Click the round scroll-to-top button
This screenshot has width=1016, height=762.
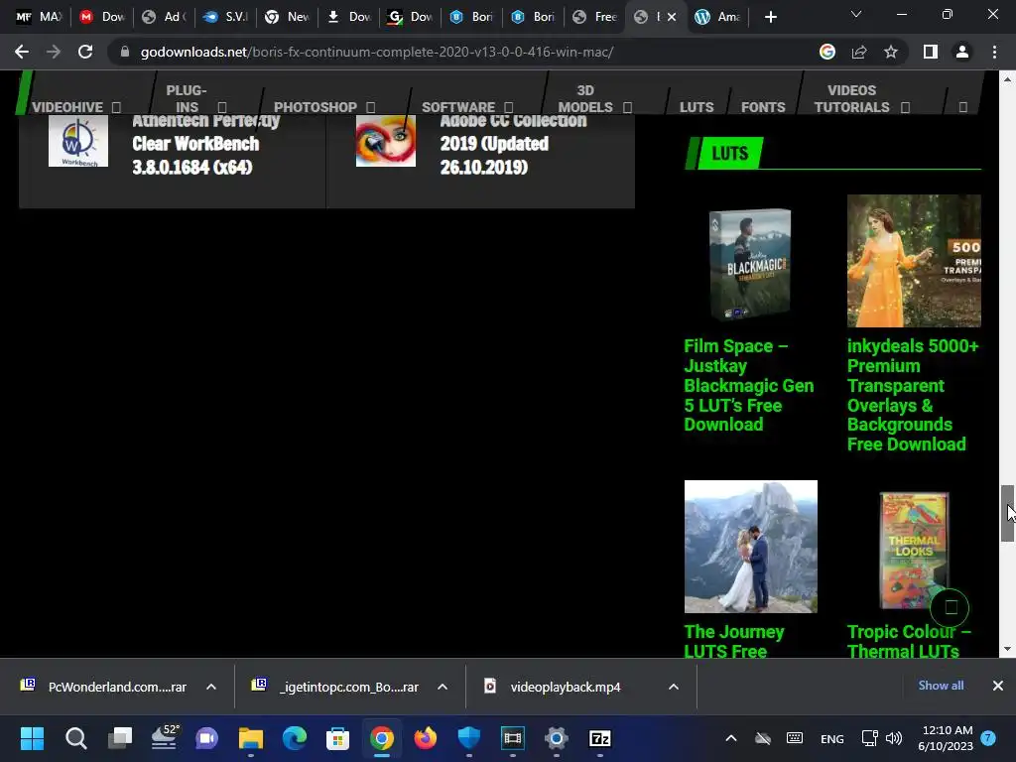(950, 607)
